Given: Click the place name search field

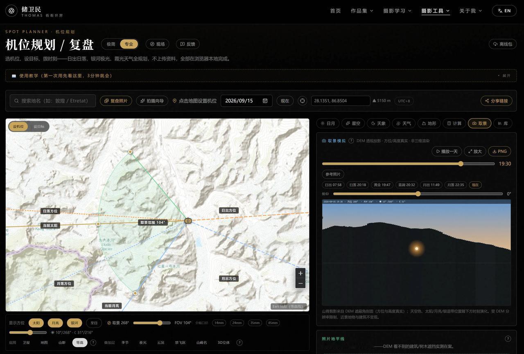Looking at the screenshot, I should [x=53, y=101].
